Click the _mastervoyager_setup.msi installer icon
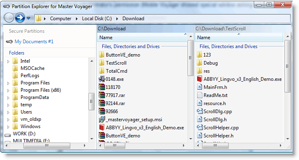 click(x=102, y=119)
